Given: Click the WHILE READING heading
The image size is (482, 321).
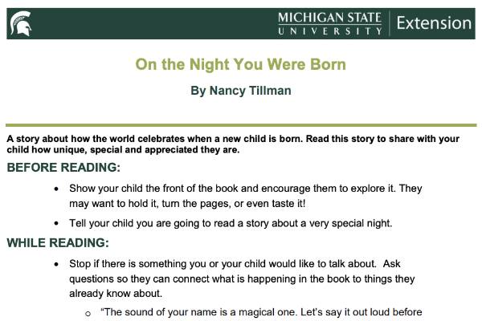Looking at the screenshot, I should pyautogui.click(x=58, y=242).
